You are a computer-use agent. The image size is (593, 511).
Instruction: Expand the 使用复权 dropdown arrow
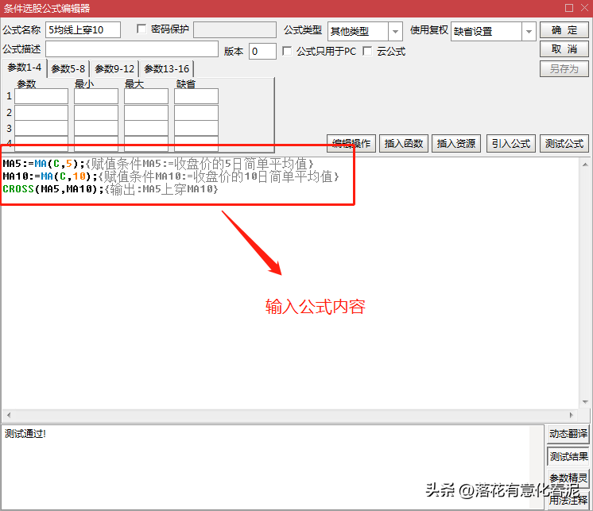tap(529, 31)
